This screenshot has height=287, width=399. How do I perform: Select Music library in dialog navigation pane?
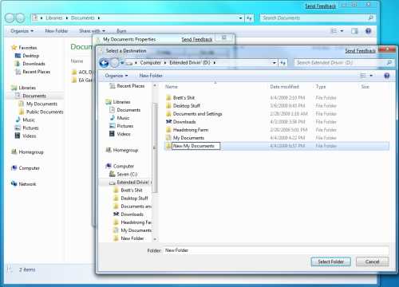(x=123, y=118)
